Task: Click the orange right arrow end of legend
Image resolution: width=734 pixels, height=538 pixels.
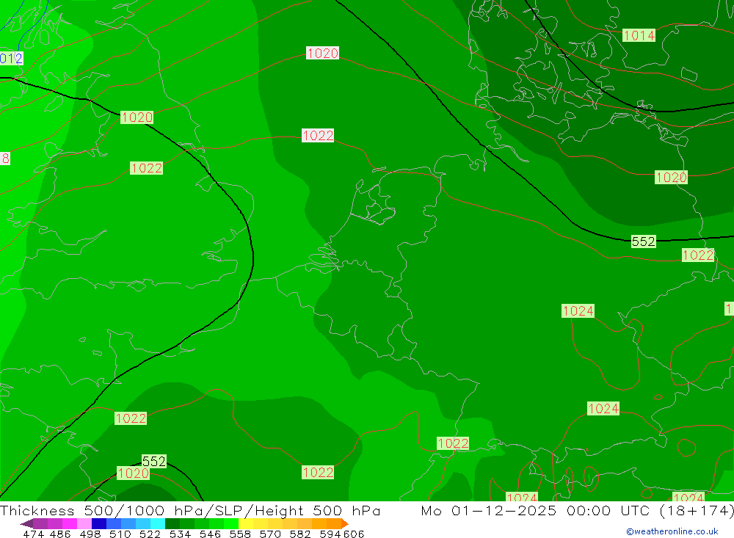Action: pyautogui.click(x=345, y=523)
